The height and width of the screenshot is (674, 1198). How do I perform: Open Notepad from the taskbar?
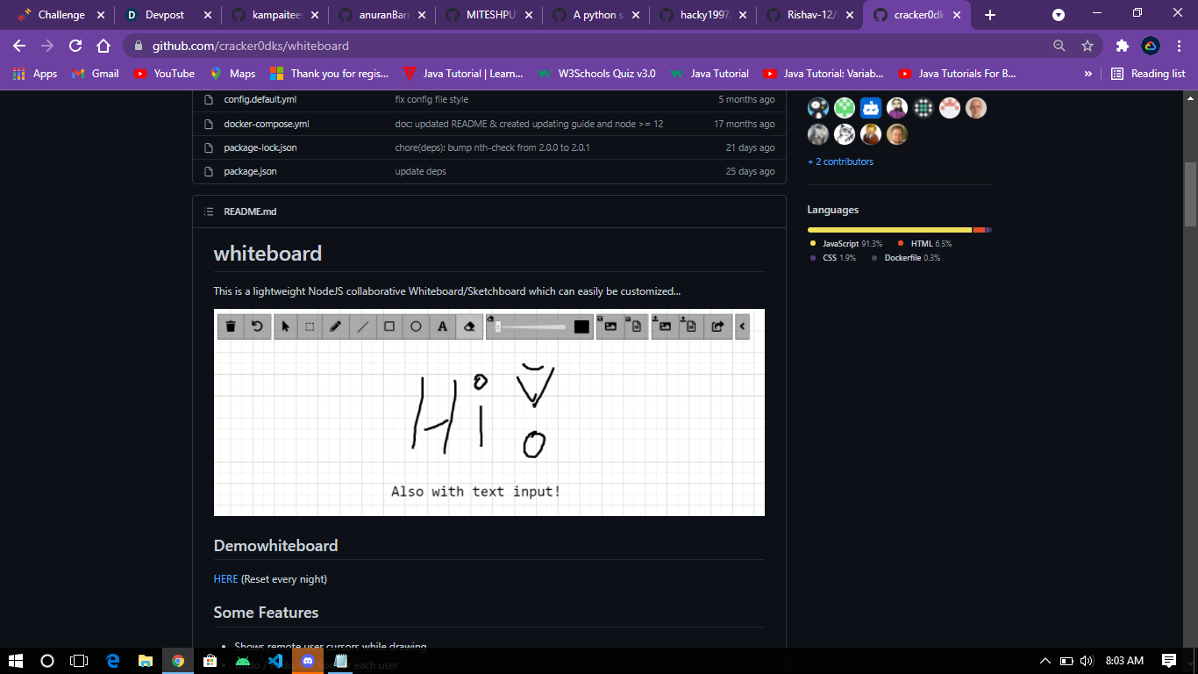340,661
